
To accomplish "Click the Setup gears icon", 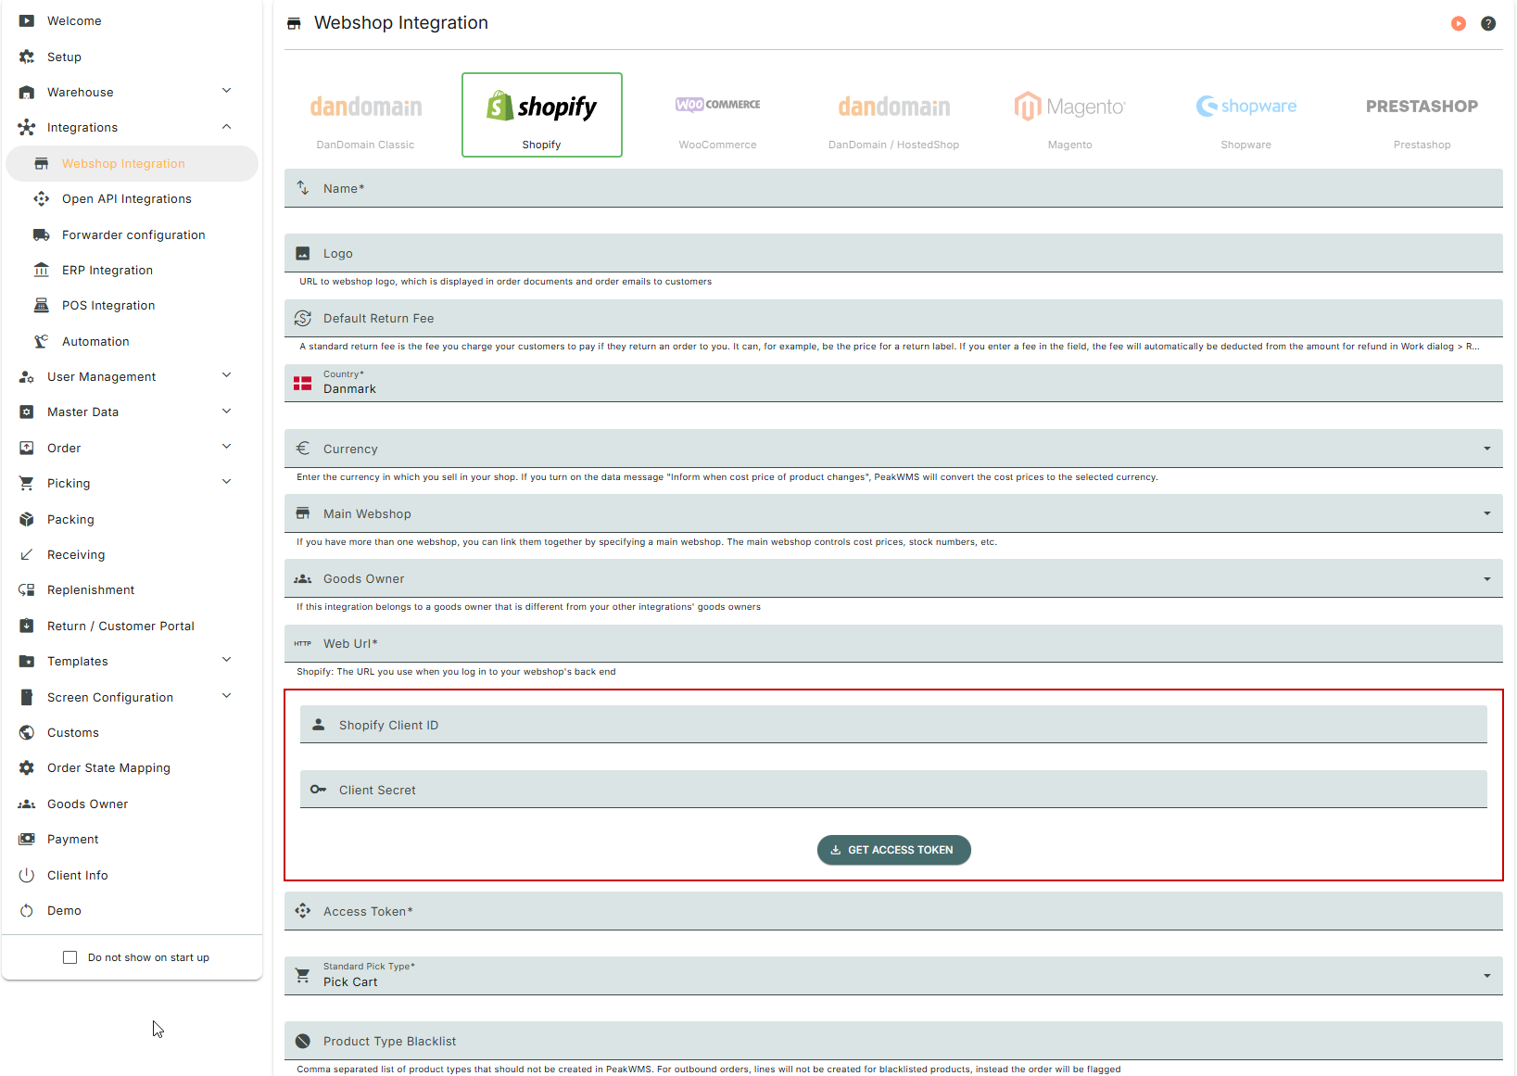I will [27, 57].
